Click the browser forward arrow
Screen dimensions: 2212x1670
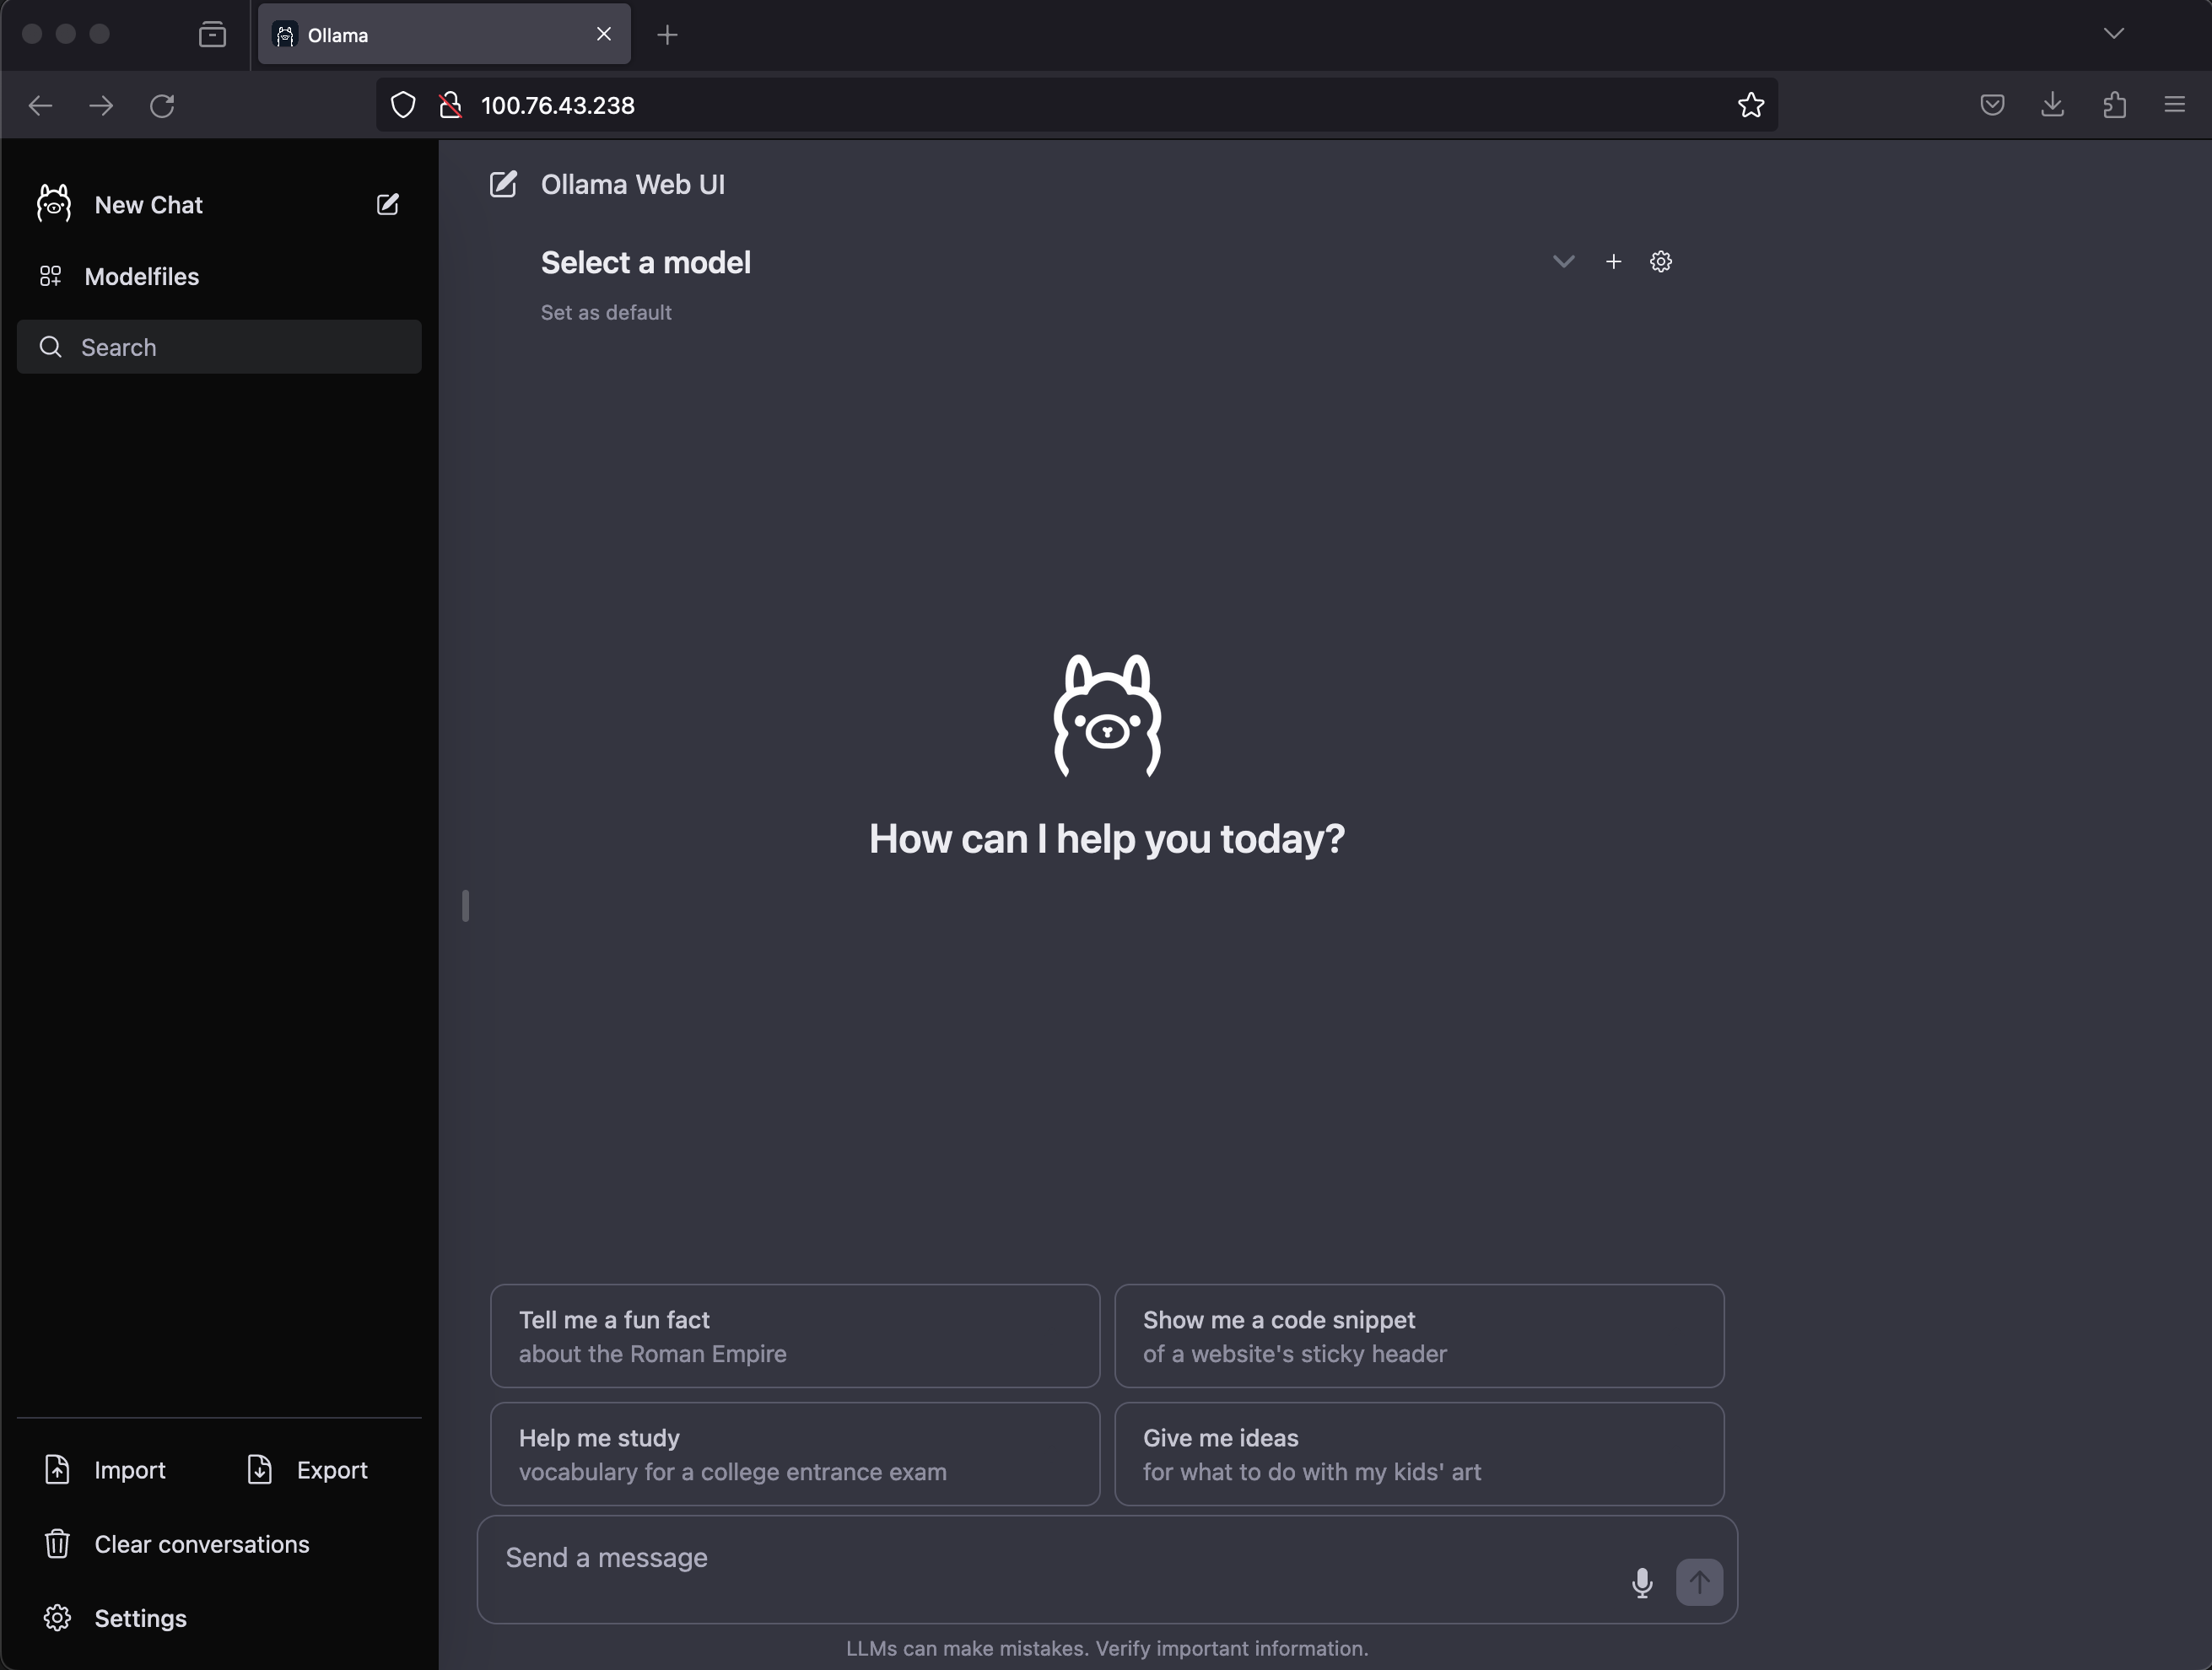click(101, 105)
